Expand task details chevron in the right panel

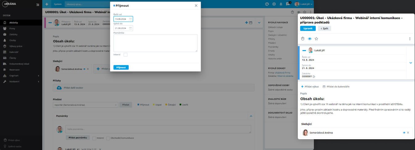point(410,63)
